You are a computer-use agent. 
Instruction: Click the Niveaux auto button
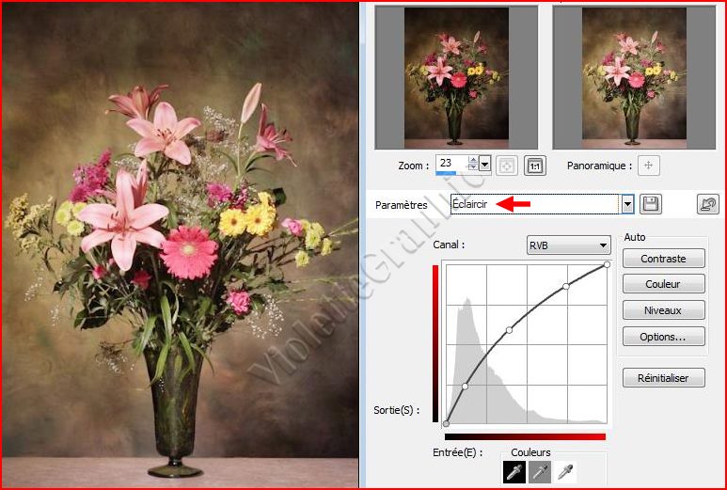(663, 310)
